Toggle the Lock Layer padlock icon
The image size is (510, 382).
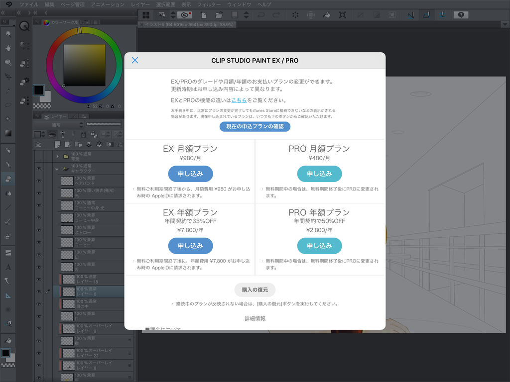[84, 134]
